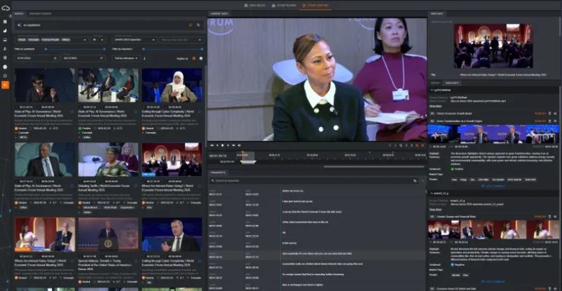Open the Sort by relevance dropdown

tap(125, 57)
